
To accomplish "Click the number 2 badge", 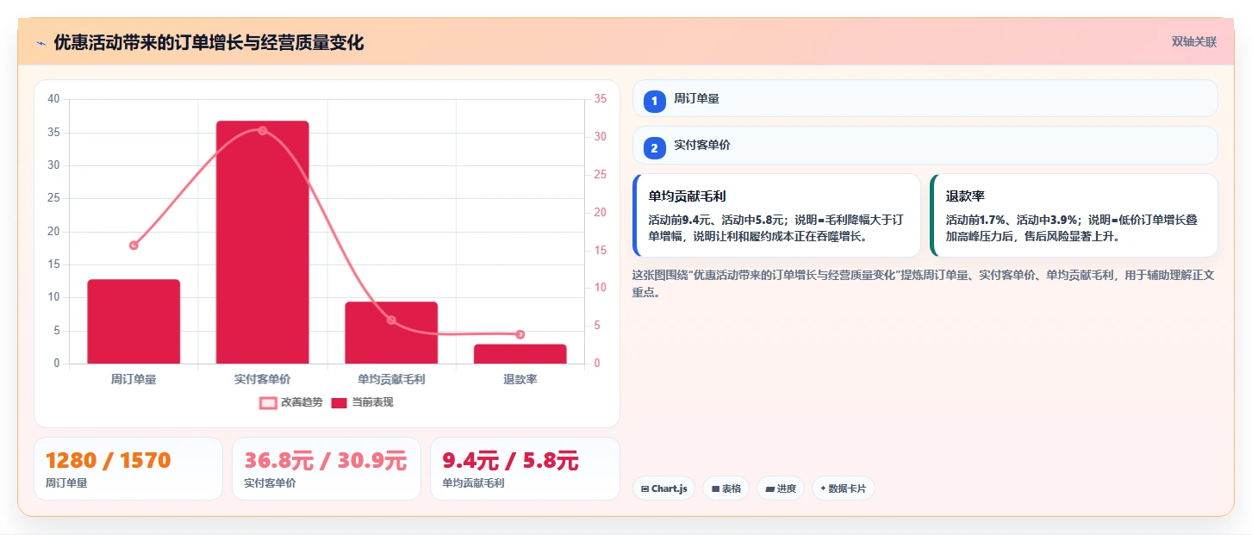I will [x=654, y=148].
